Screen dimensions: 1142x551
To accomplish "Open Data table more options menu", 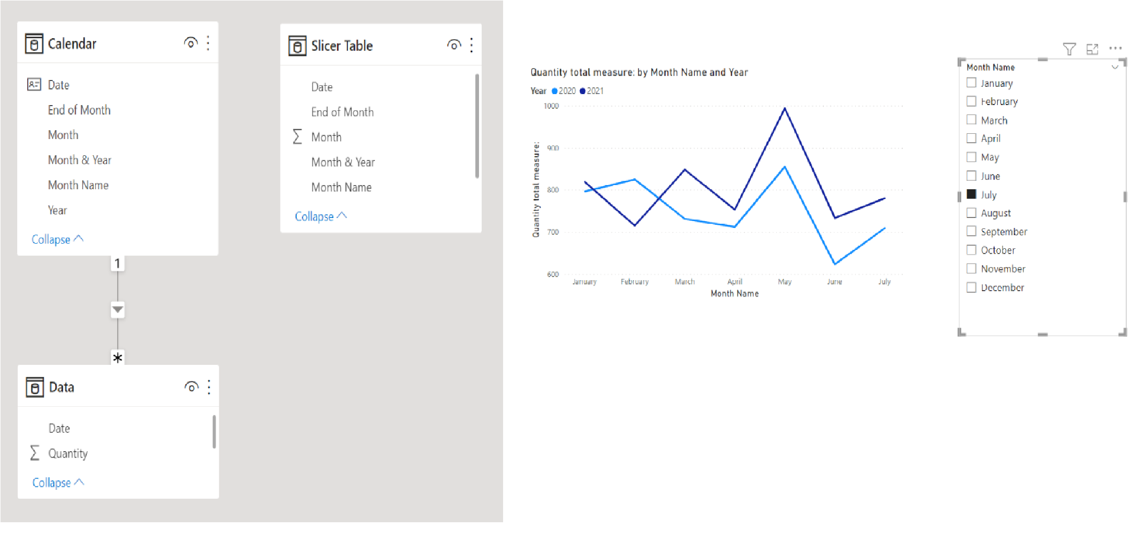I will tap(209, 387).
